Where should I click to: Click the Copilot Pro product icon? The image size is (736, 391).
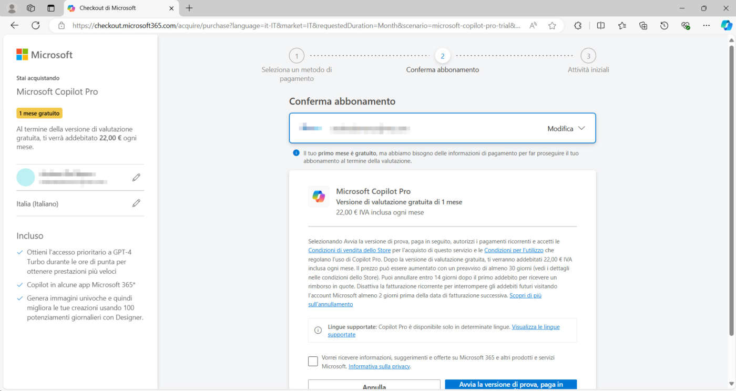[319, 197]
